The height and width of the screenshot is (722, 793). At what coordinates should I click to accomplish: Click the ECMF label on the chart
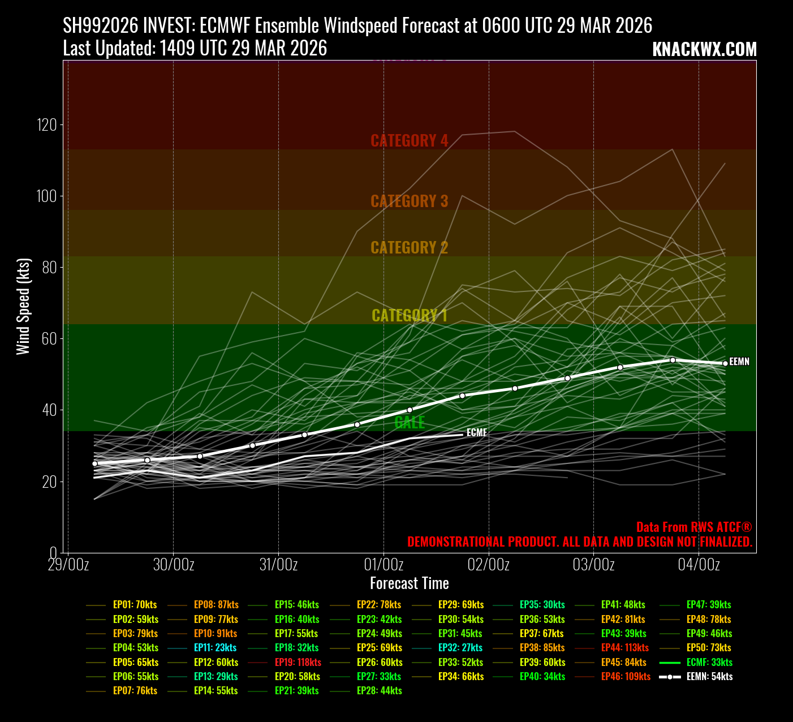476,433
